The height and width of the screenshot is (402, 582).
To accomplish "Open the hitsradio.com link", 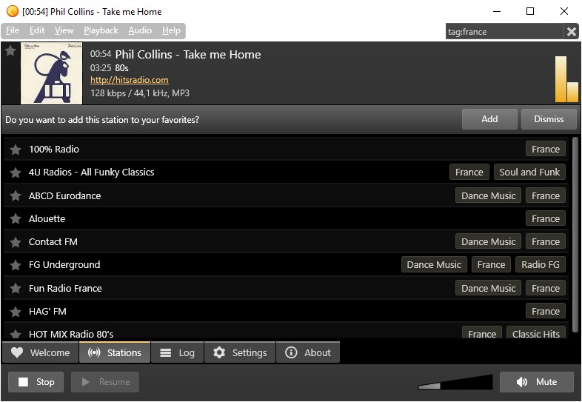I will (129, 80).
